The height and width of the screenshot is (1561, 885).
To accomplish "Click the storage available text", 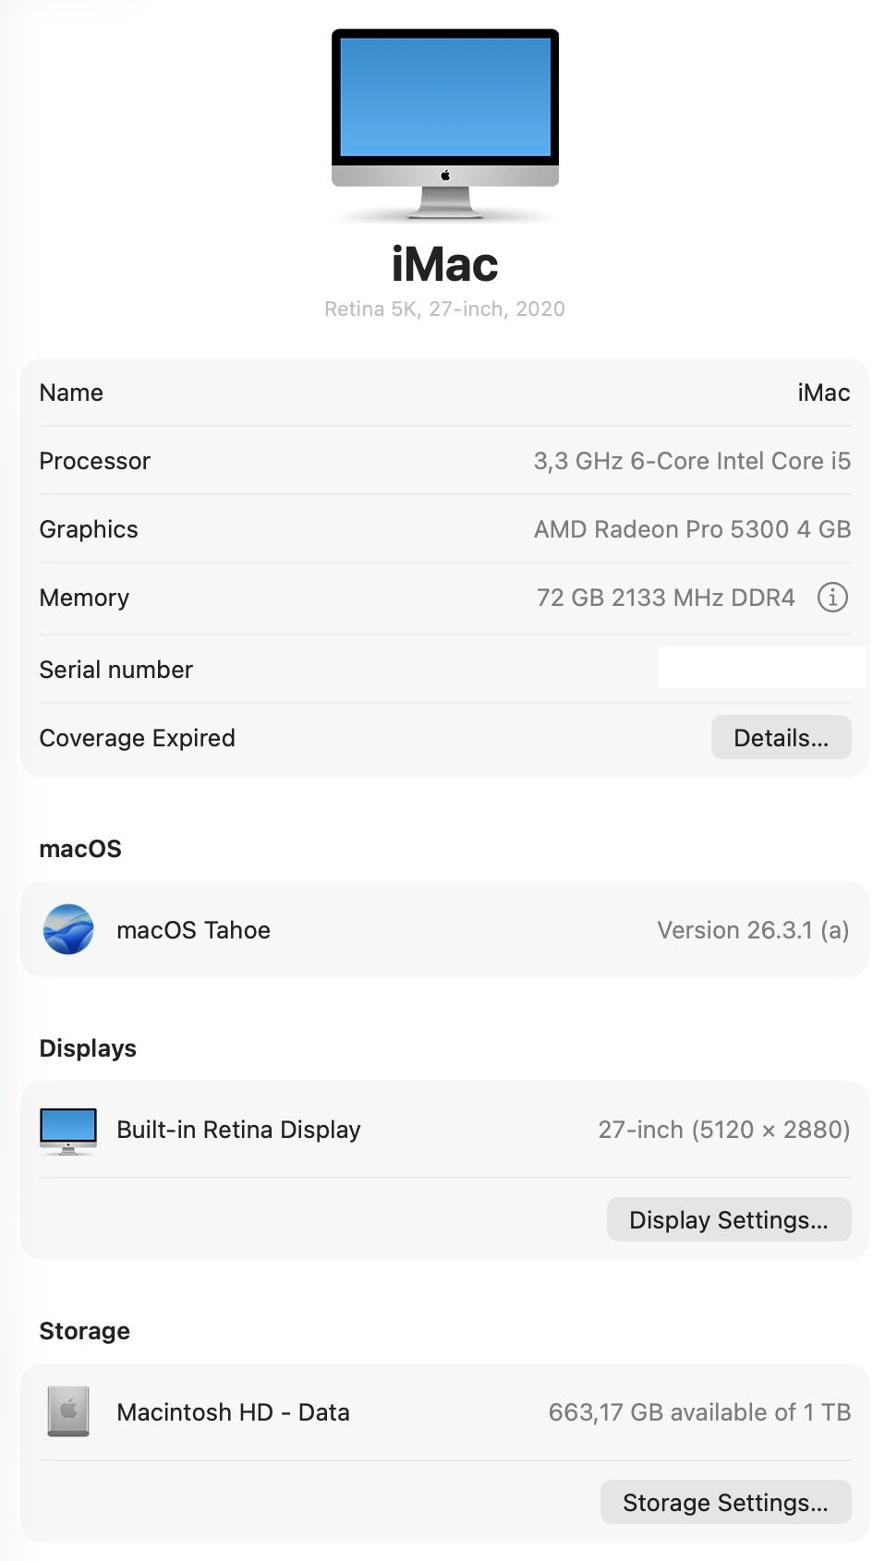I will click(x=699, y=1412).
